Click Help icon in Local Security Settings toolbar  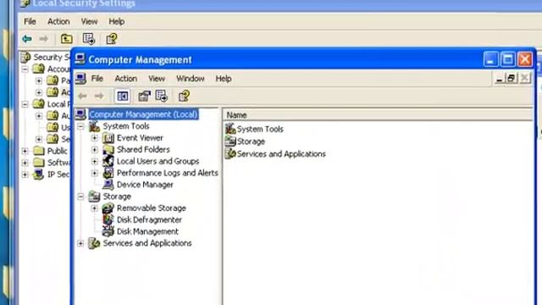tap(111, 39)
